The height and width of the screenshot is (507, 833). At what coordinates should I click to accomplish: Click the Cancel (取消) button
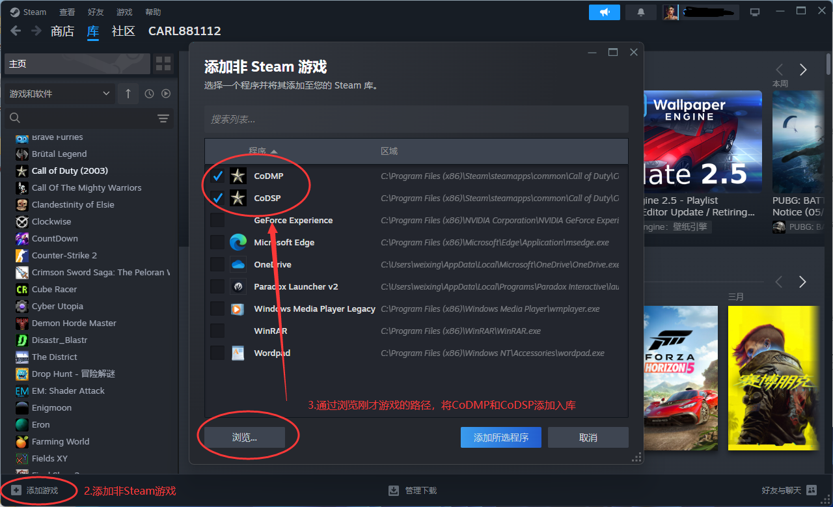[588, 437]
